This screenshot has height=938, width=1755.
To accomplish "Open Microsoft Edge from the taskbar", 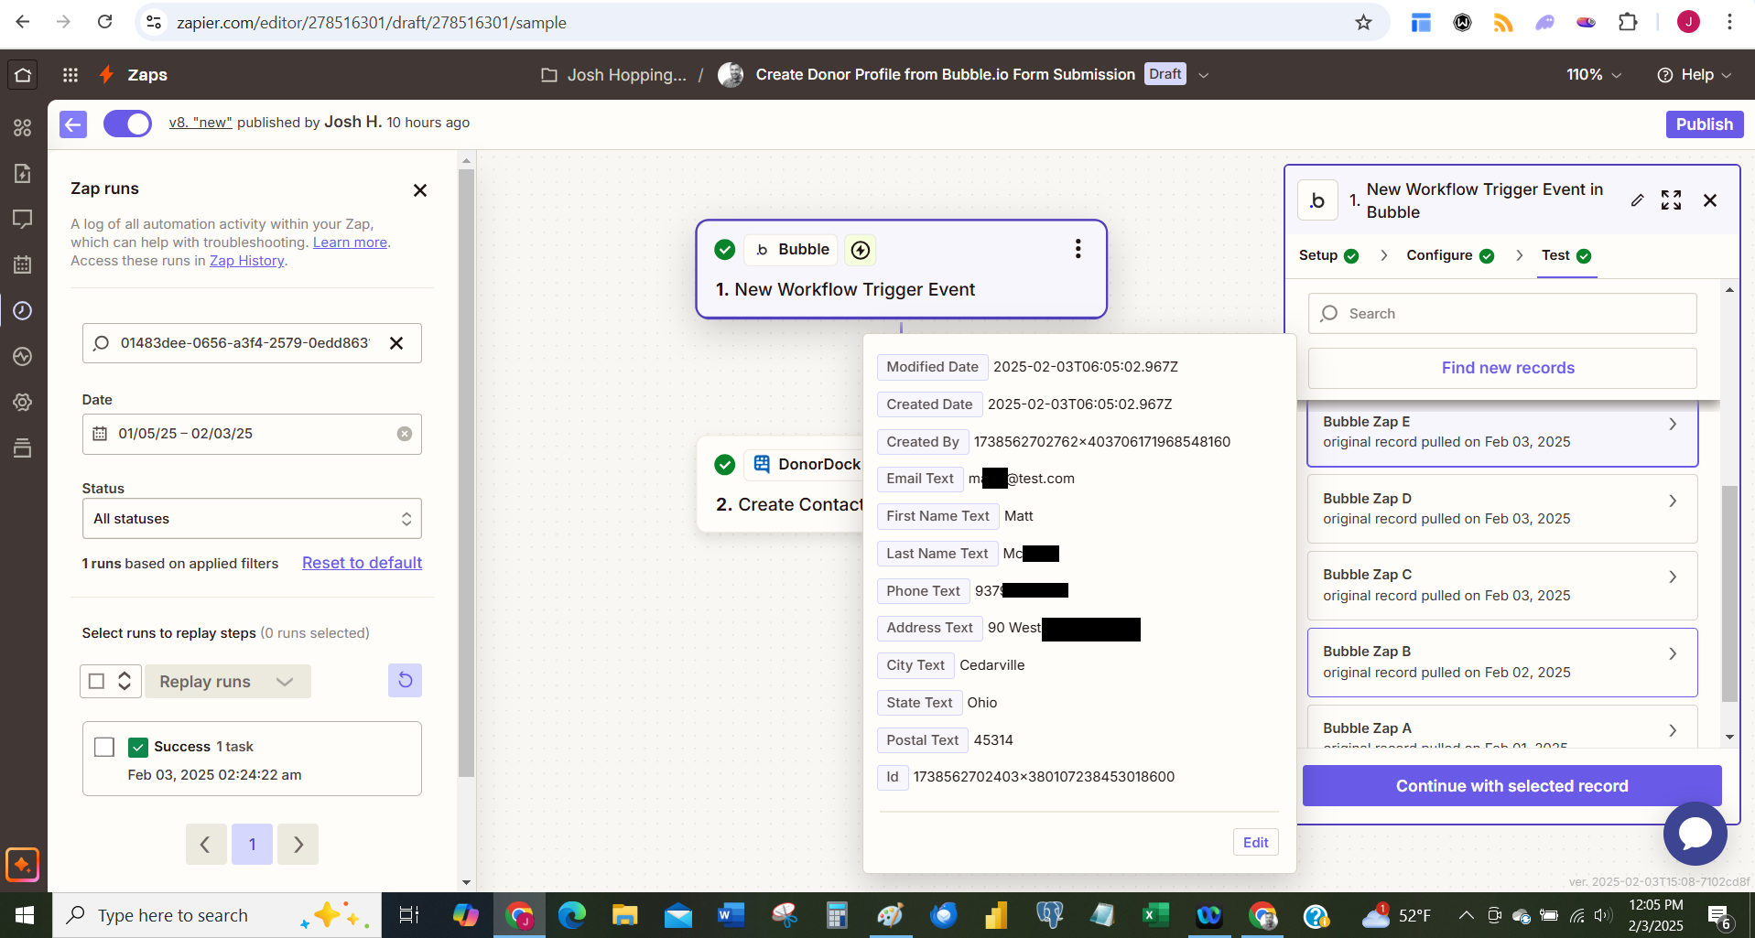I will pyautogui.click(x=572, y=915).
